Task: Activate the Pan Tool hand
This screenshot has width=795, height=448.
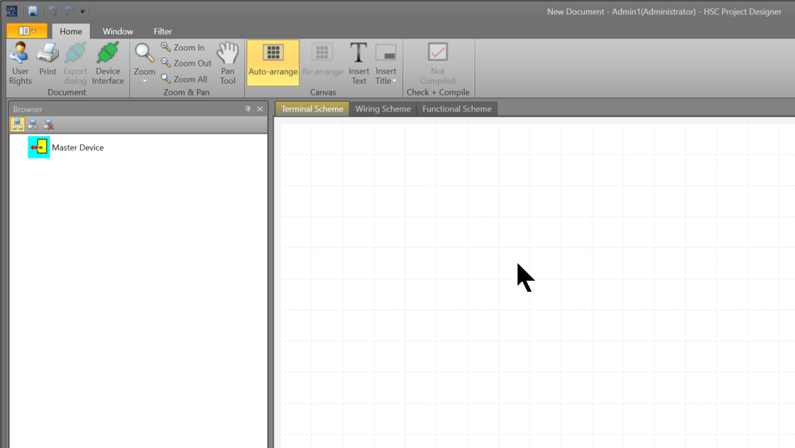Action: pyautogui.click(x=228, y=64)
